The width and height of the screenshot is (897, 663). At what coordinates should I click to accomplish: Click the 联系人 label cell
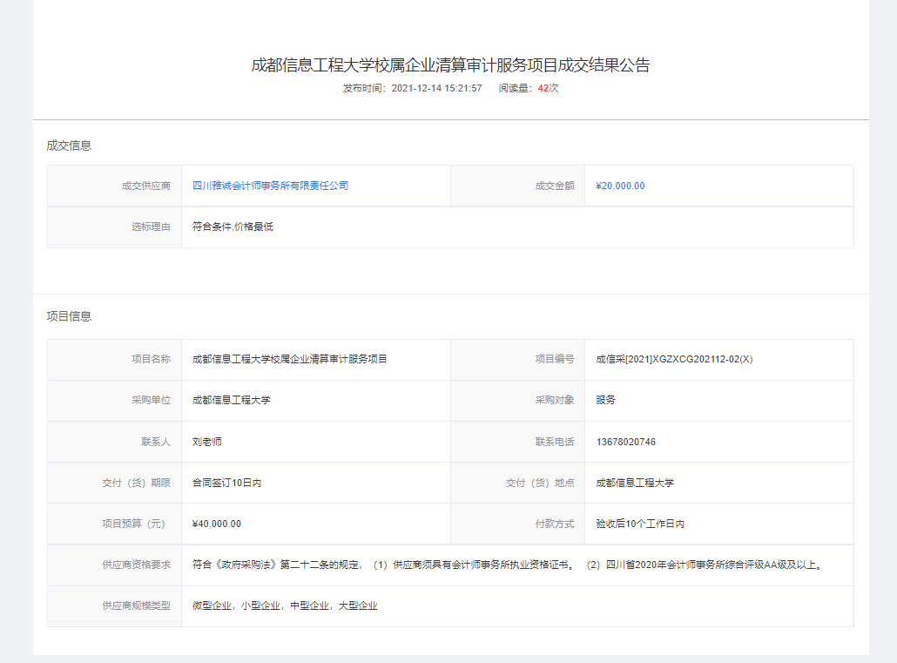[x=114, y=442]
